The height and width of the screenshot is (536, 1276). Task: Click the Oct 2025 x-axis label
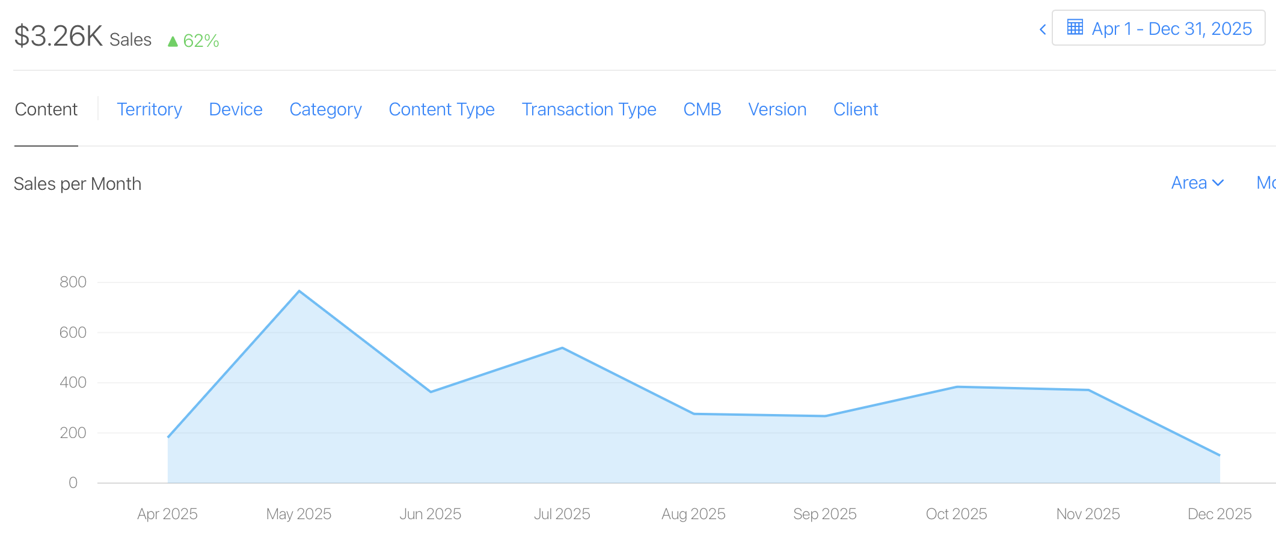(956, 514)
